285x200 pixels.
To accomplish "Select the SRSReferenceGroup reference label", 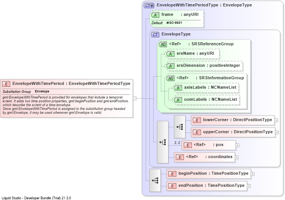I will point(201,44).
